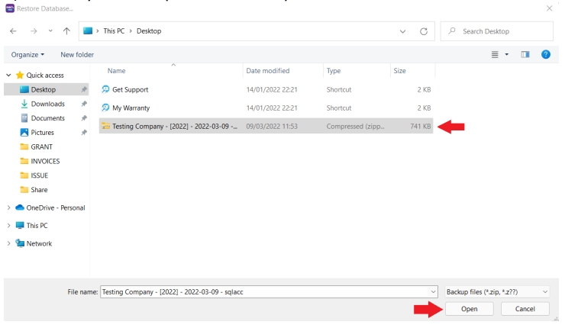Open the INVOICES folder in Quick access
The width and height of the screenshot is (565, 328).
[x=45, y=161]
